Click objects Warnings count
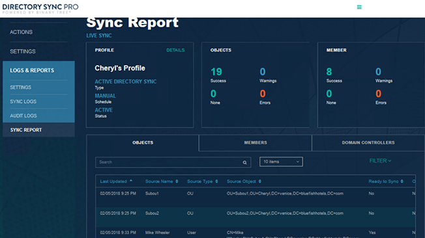Viewport: 425px width, 238px height. [263, 72]
